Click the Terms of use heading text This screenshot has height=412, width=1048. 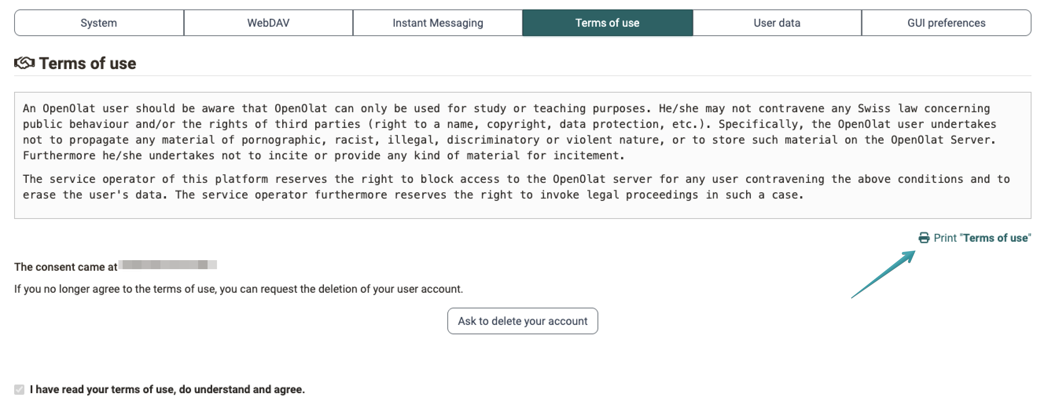(88, 63)
